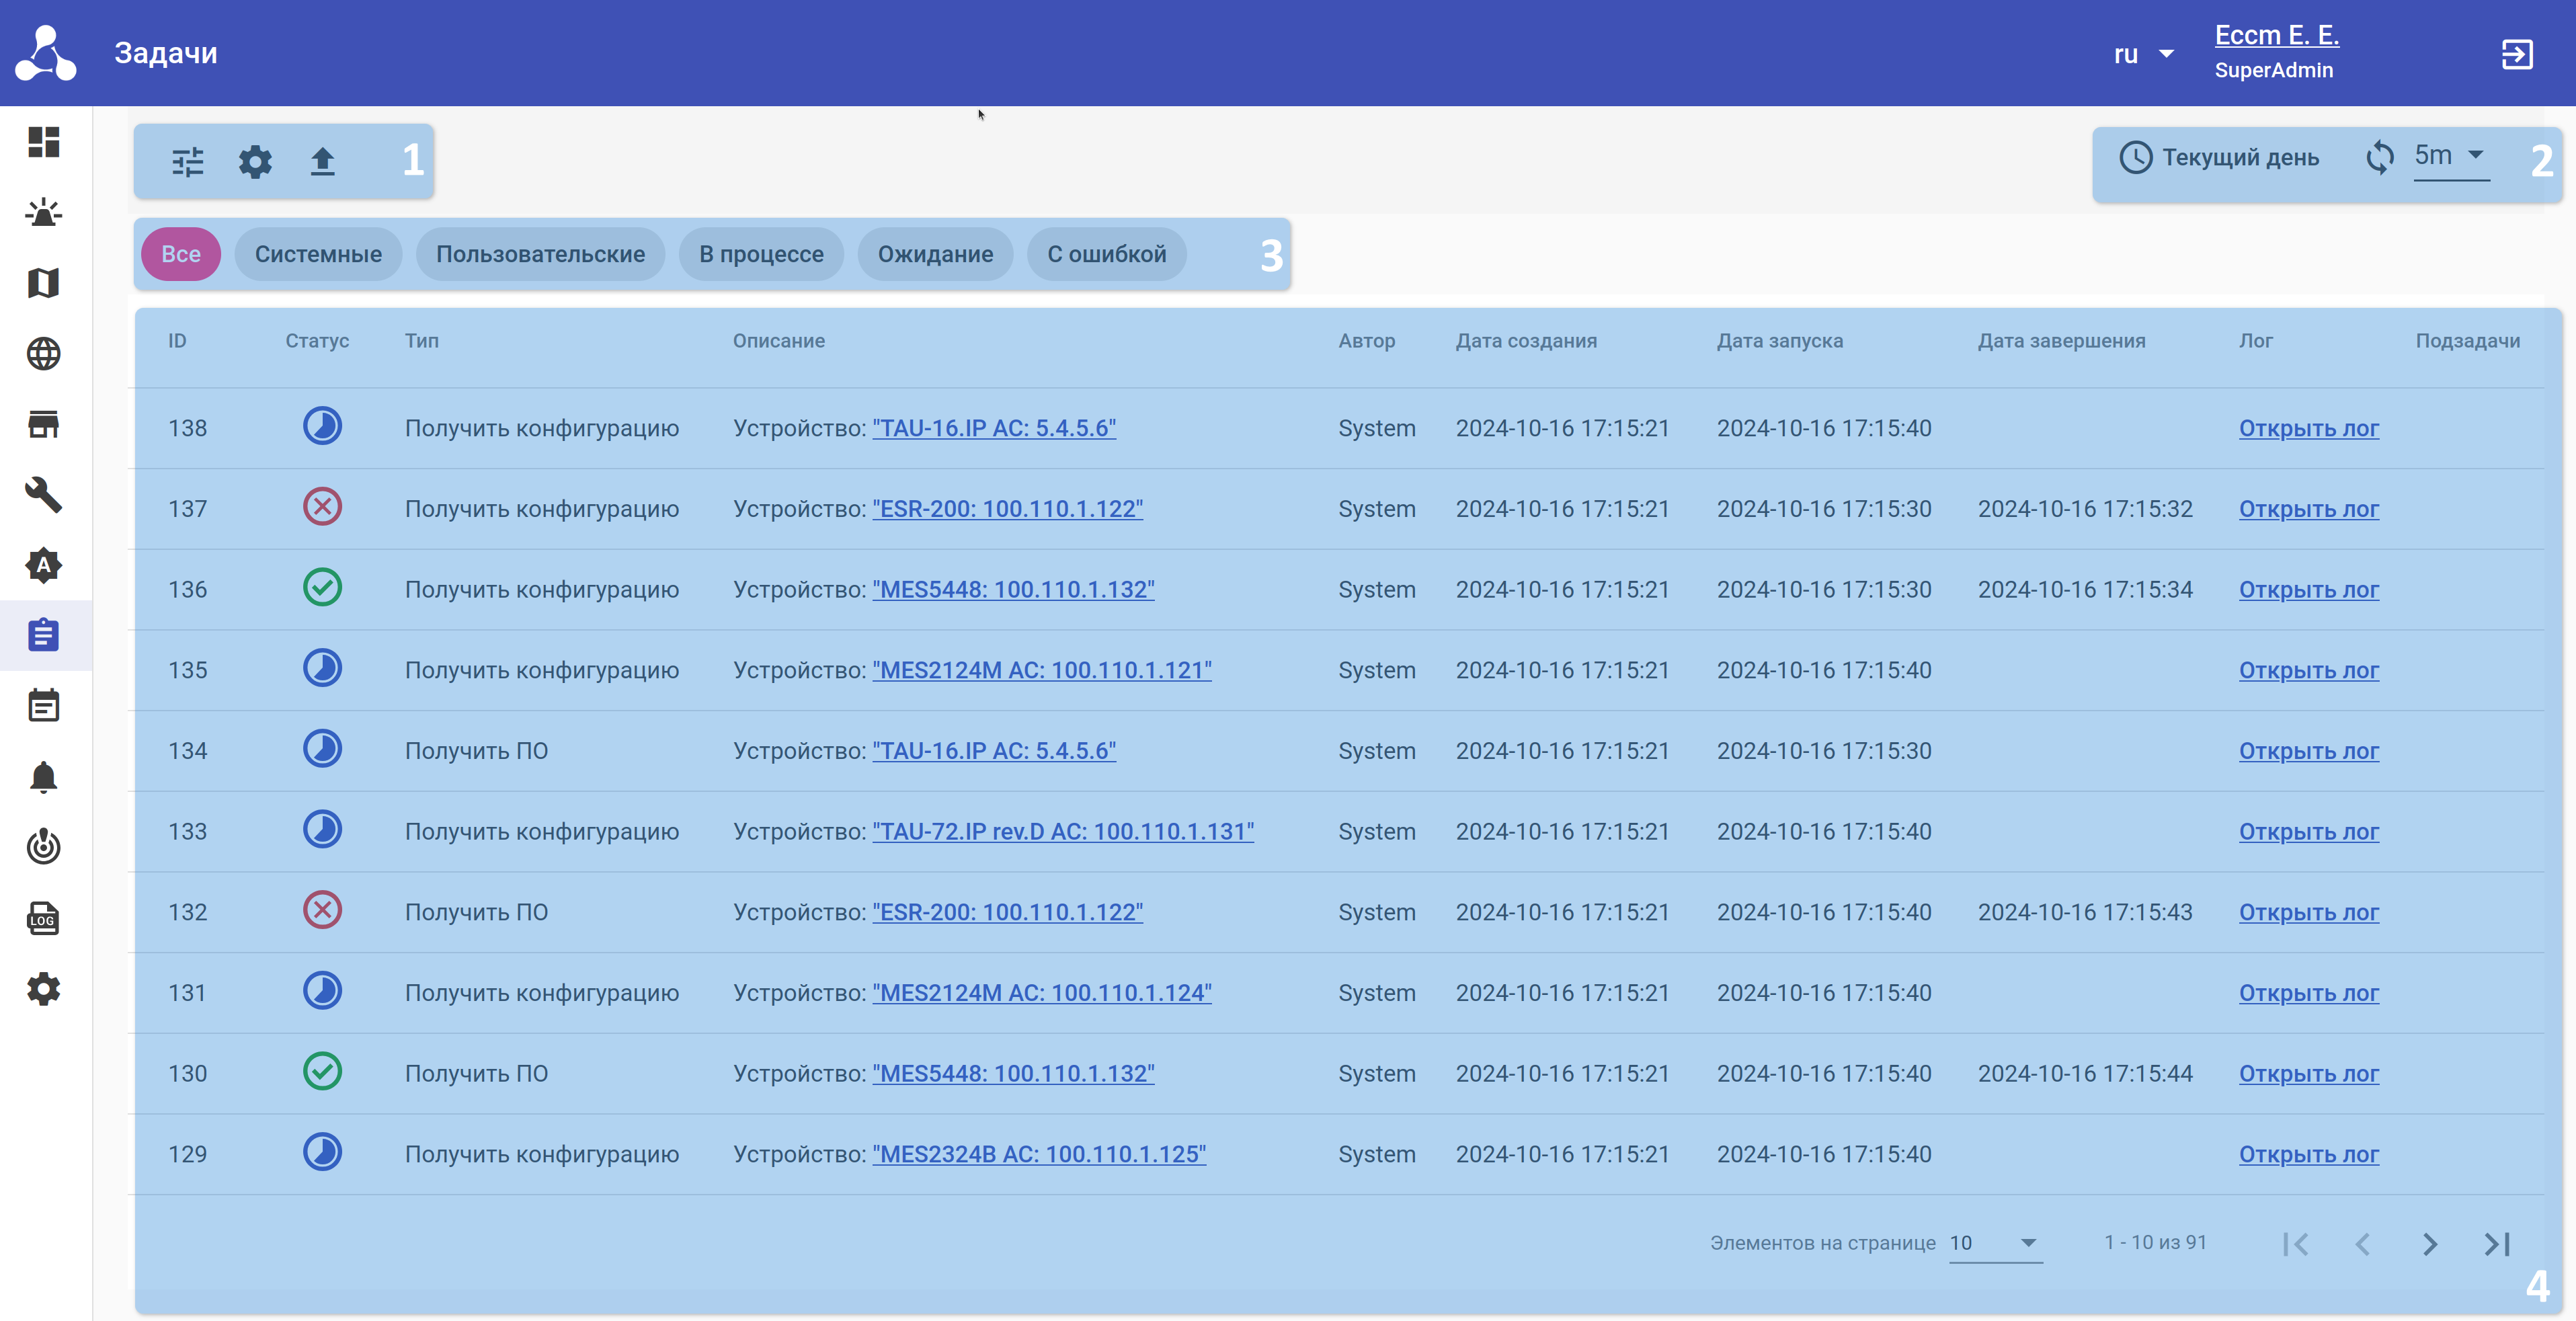2576x1321 pixels.
Task: Open the map icon in sidebar
Action: 43,283
